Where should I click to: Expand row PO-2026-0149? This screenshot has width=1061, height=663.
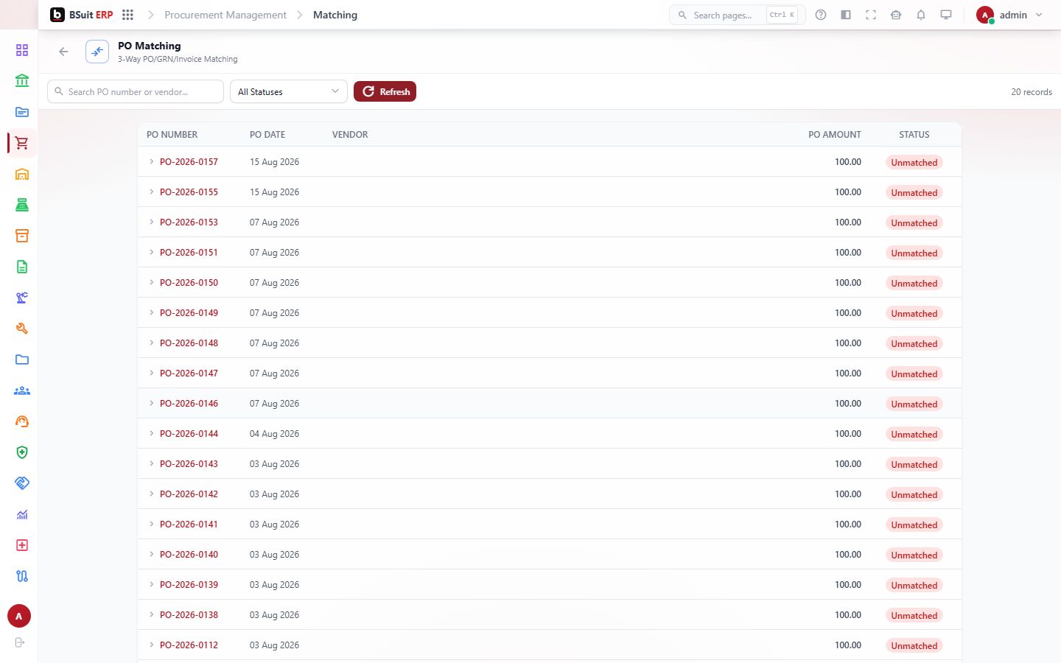click(x=151, y=312)
